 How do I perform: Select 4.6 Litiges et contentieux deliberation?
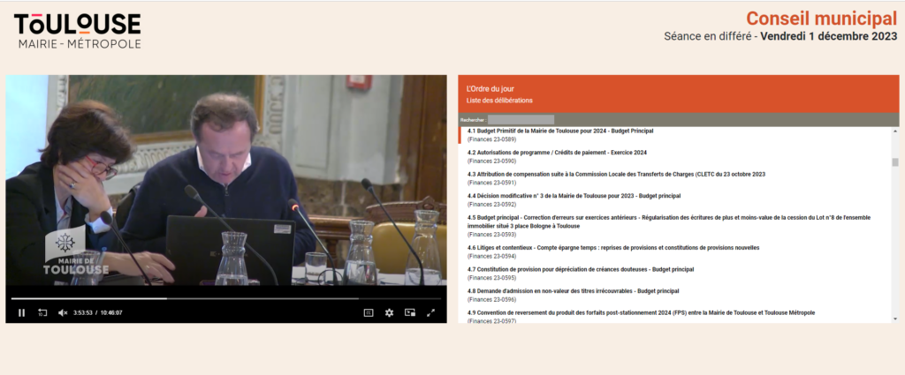(x=613, y=248)
